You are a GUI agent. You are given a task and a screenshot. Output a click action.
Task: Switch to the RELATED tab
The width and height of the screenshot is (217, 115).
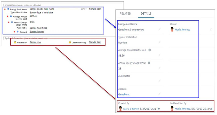(125, 14)
